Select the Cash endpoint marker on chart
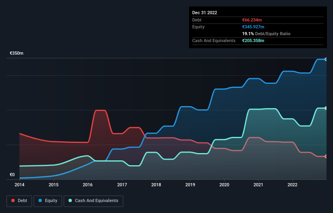The image size is (333, 213). click(x=326, y=108)
